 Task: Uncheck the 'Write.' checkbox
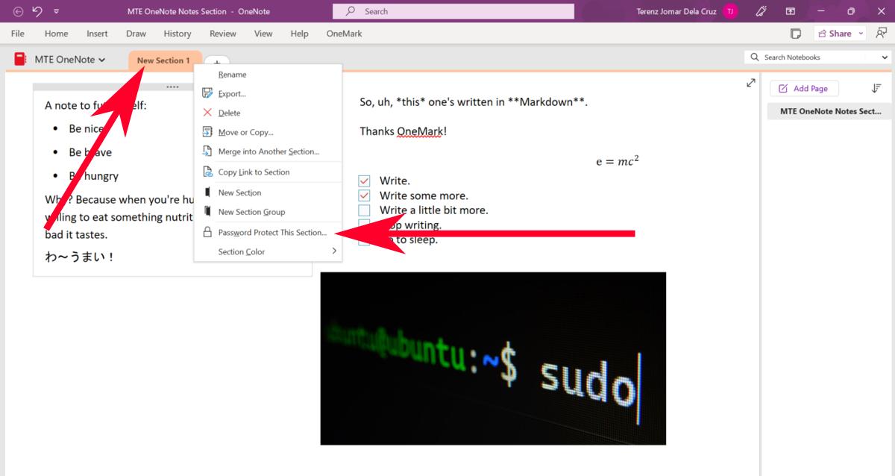364,180
